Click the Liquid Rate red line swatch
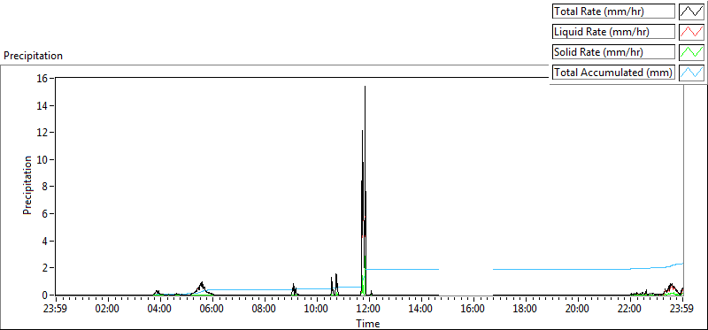This screenshot has height=330, width=708. coord(692,32)
